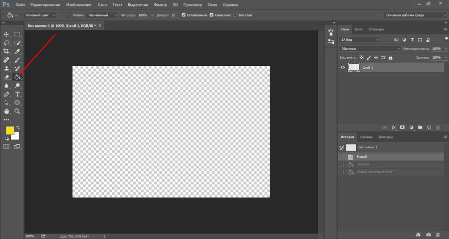The height and width of the screenshot is (239, 449).
Task: Open the Вид layer filter dropdown
Action: (x=359, y=40)
